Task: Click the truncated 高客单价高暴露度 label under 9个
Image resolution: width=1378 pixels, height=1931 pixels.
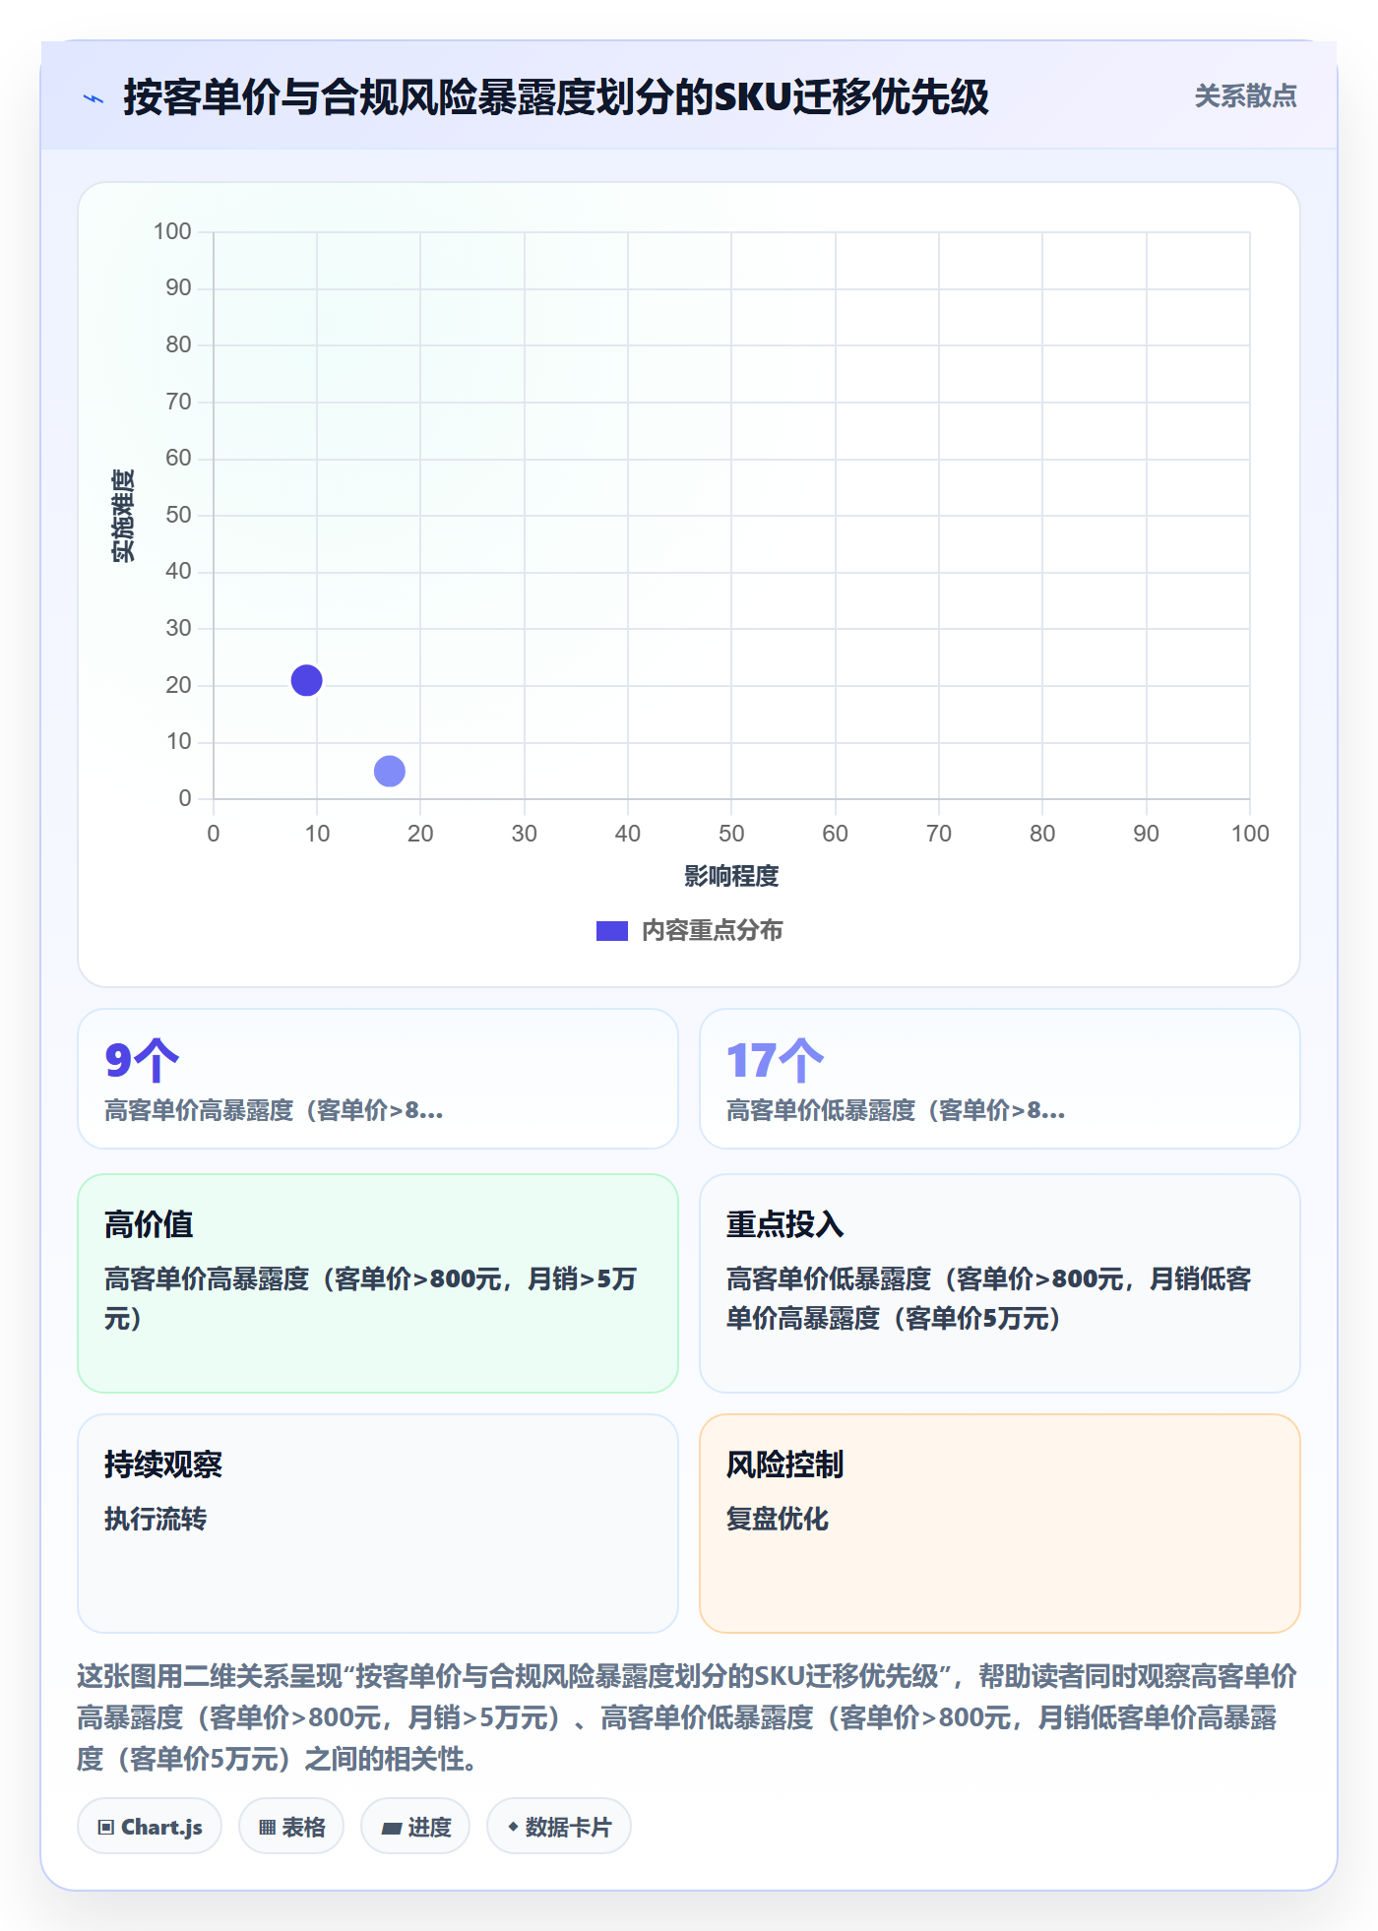Action: click(x=274, y=1110)
